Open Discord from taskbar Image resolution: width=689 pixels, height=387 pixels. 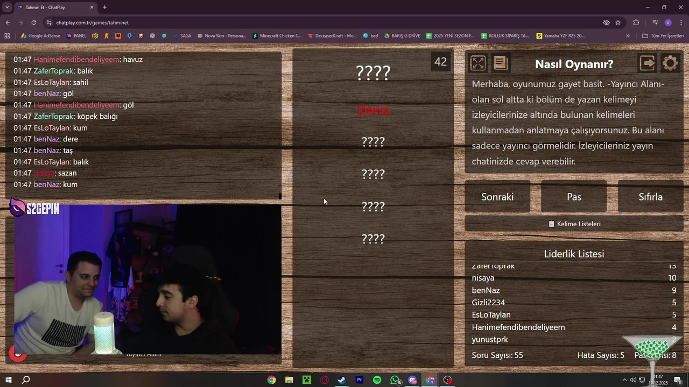coord(412,380)
